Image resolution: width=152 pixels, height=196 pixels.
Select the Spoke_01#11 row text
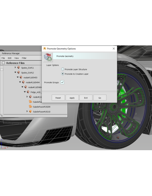[x=28, y=68]
